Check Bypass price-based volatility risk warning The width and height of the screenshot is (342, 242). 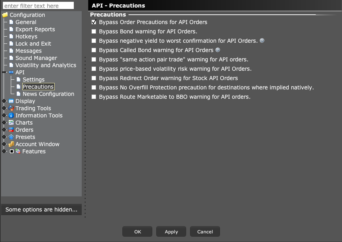click(x=94, y=69)
